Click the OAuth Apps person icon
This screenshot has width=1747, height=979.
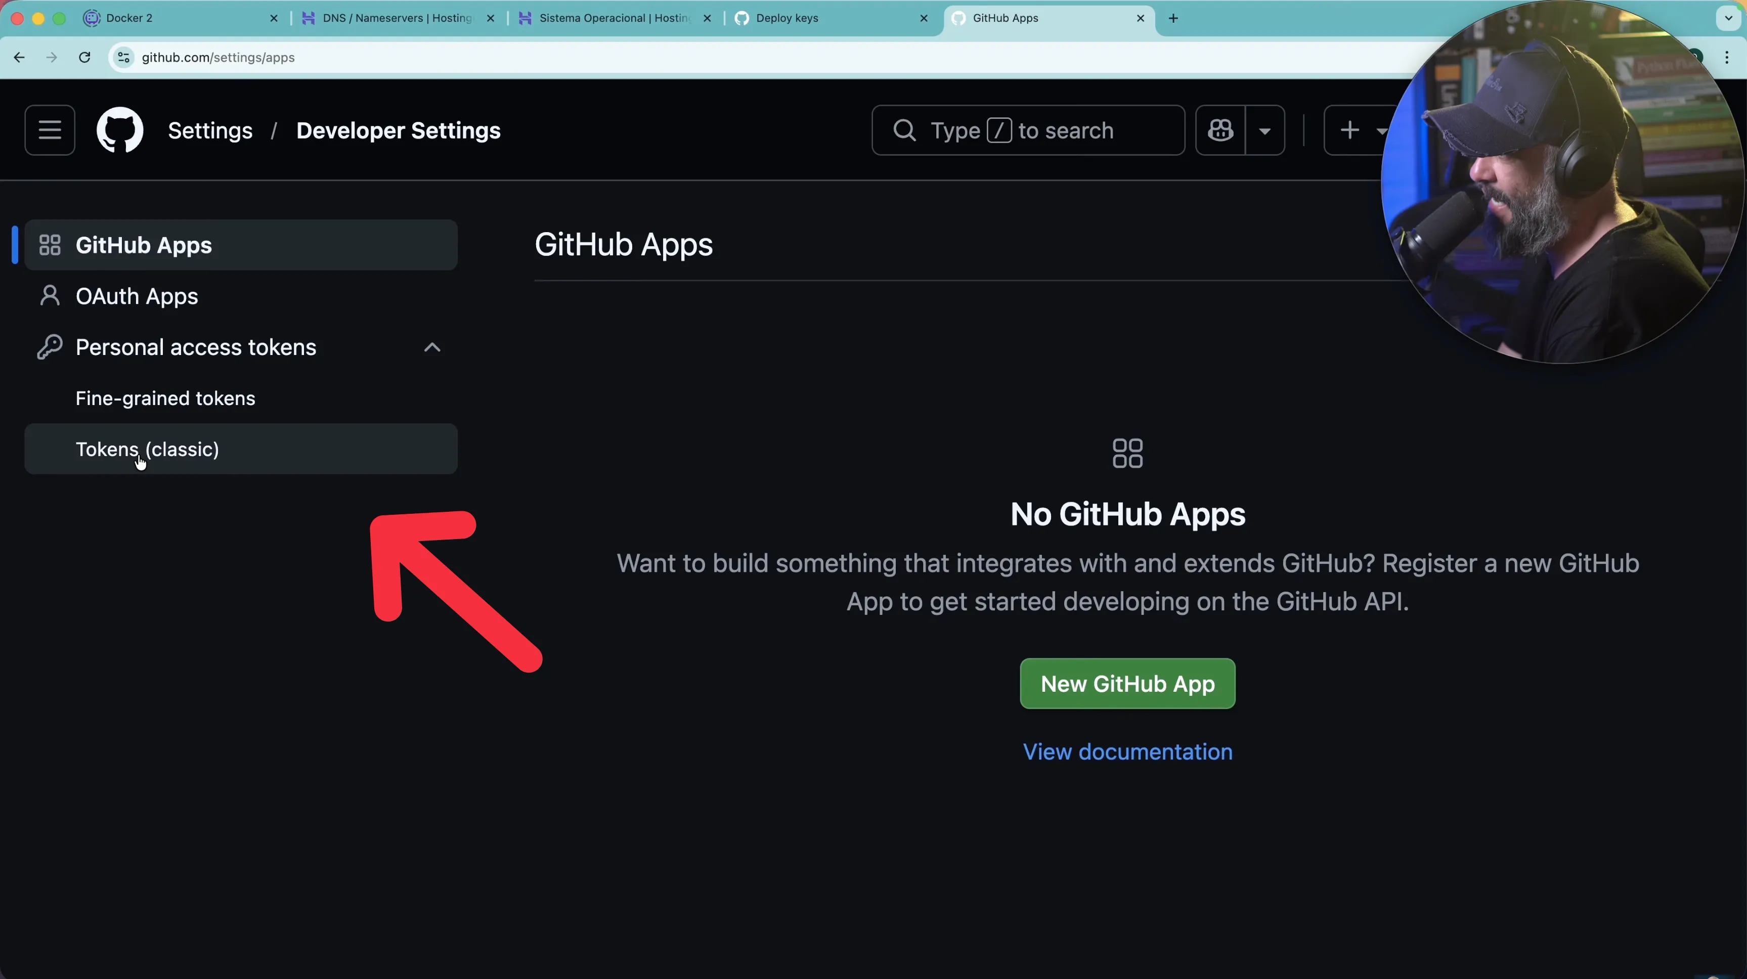tap(49, 296)
